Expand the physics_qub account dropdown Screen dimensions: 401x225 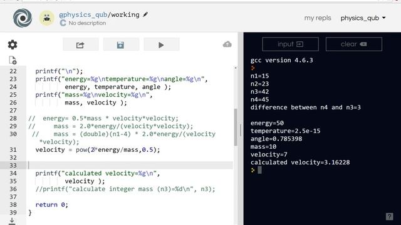tap(363, 18)
